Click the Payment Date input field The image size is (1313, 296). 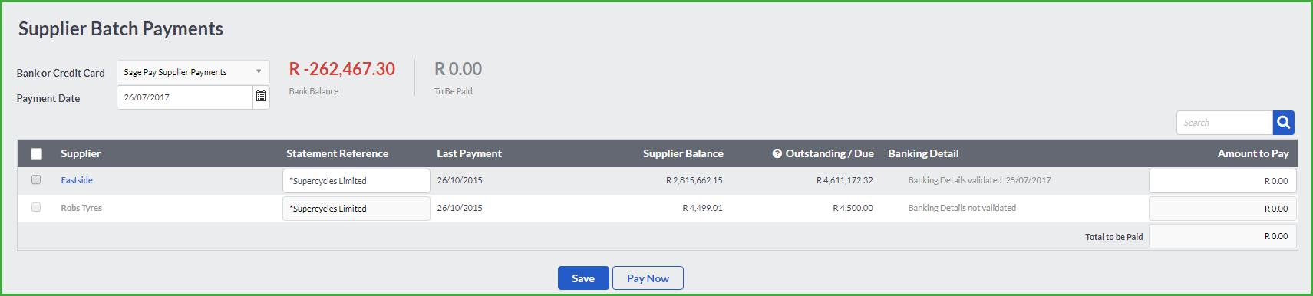point(185,97)
